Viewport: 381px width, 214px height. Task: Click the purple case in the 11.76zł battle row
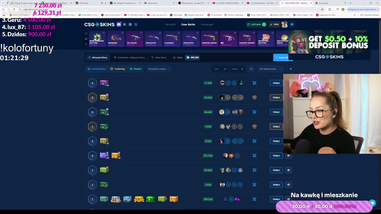pos(104,83)
